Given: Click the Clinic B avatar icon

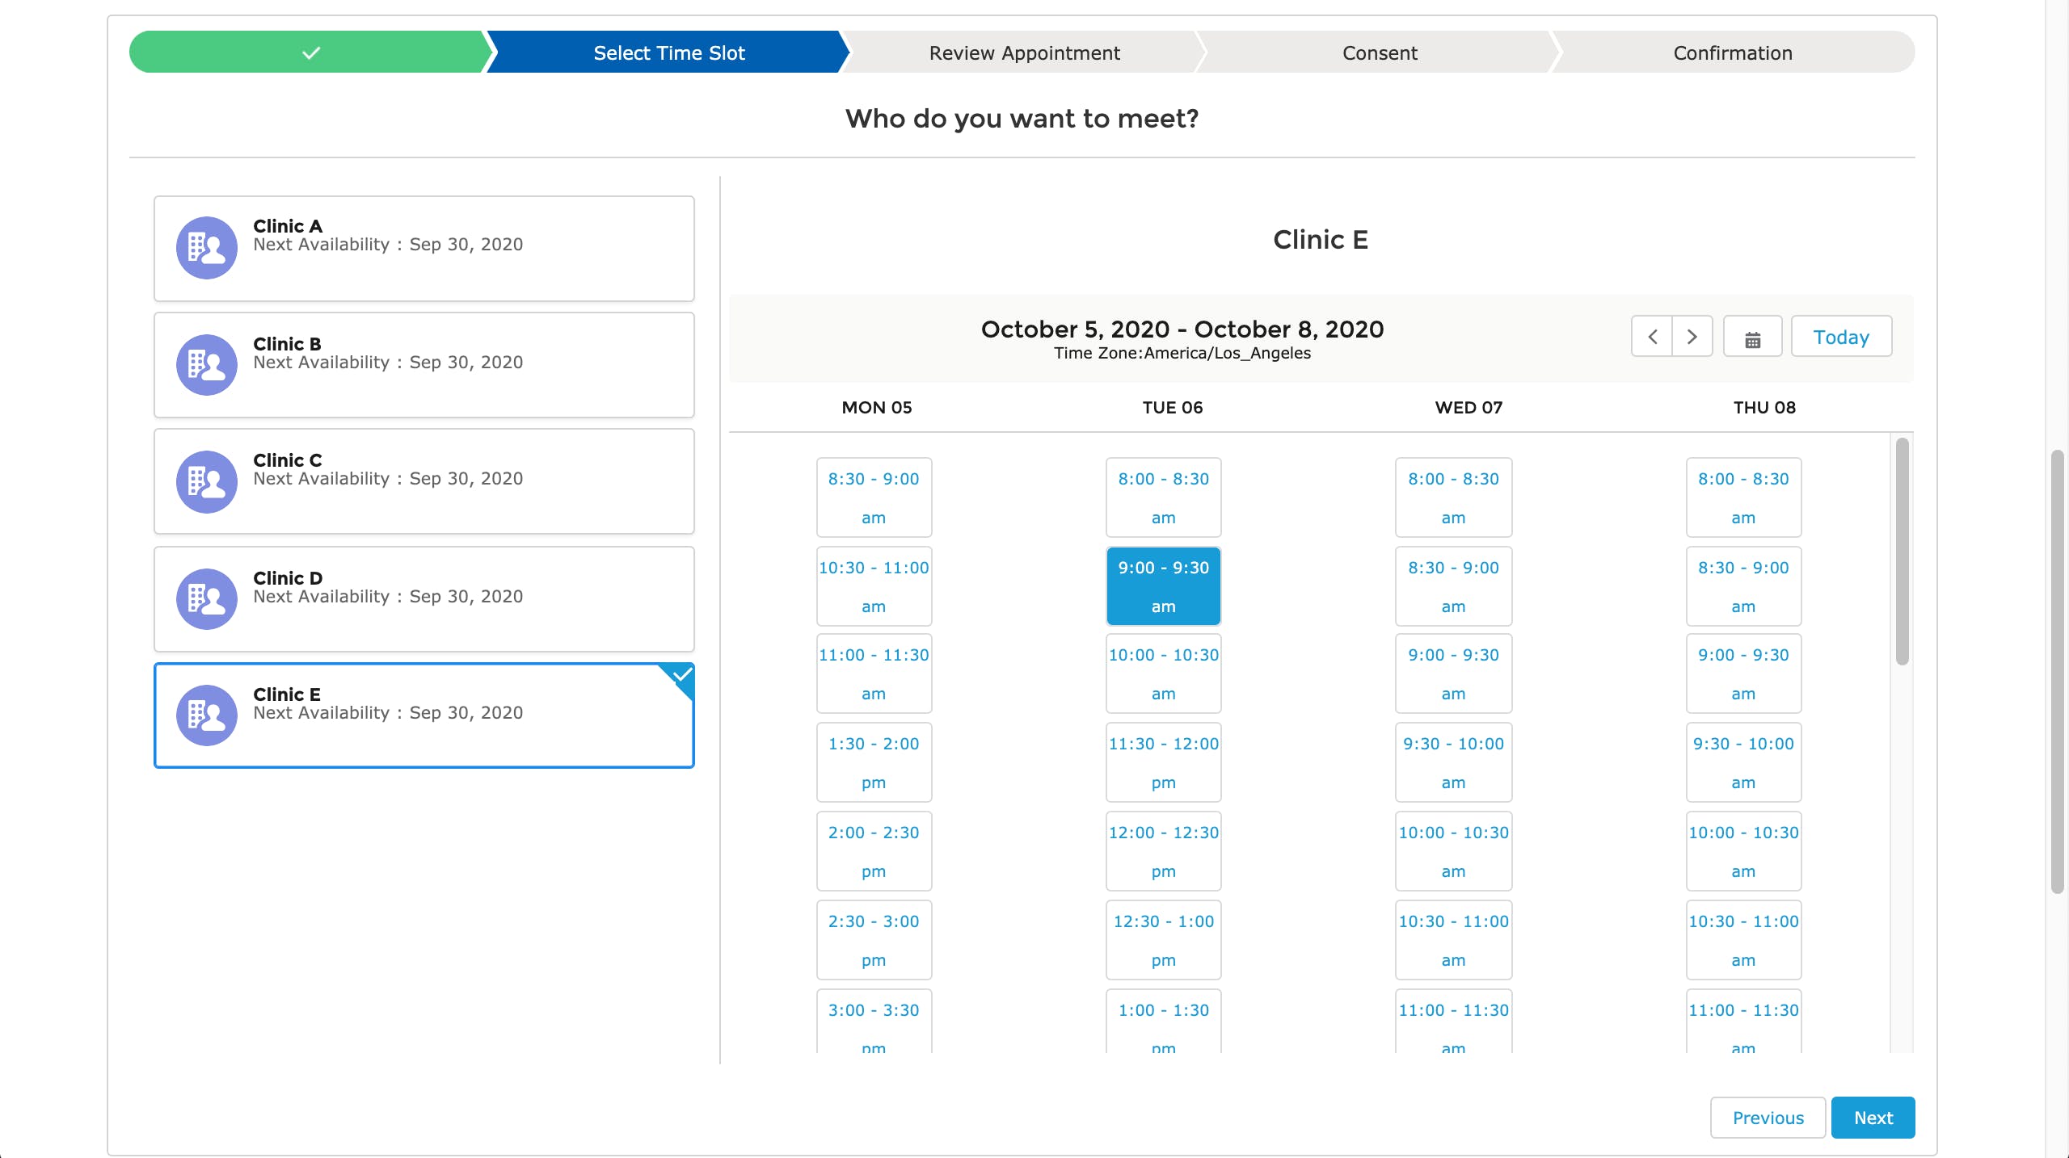Looking at the screenshot, I should [206, 365].
